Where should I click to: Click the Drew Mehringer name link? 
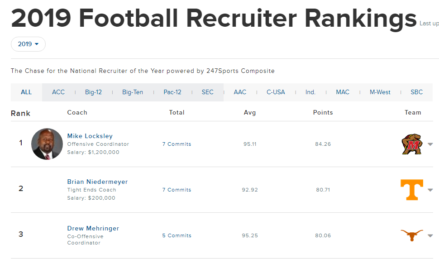point(93,228)
